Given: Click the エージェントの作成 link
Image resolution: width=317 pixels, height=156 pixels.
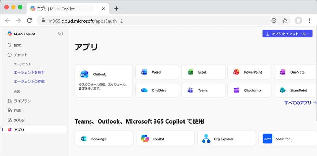Looking at the screenshot, I should tap(29, 82).
